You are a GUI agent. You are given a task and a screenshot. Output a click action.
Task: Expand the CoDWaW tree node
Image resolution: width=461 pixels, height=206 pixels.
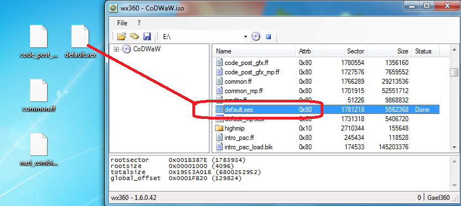(x=116, y=49)
